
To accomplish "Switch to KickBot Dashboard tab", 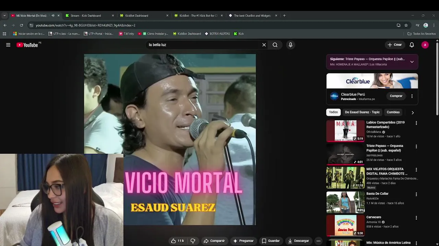I will coord(144,16).
